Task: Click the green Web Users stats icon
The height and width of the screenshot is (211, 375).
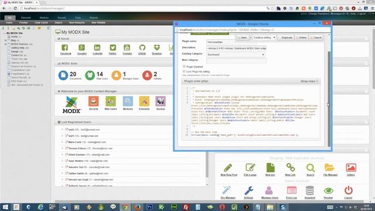Action: click(x=90, y=76)
